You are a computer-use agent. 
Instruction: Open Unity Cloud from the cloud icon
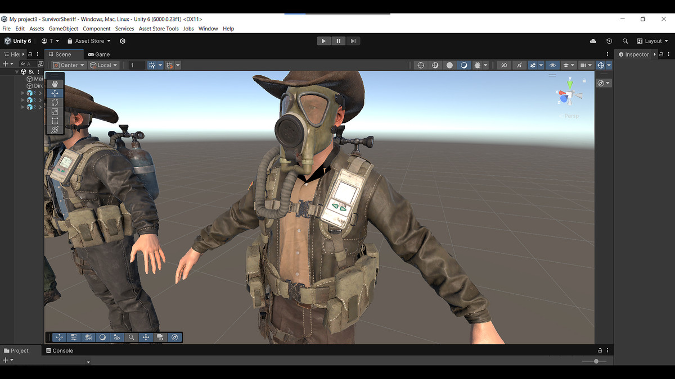(x=593, y=41)
